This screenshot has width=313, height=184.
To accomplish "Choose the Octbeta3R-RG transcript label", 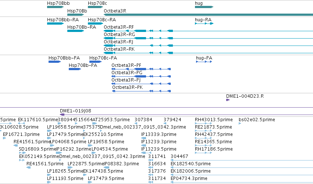I will (120, 35).
